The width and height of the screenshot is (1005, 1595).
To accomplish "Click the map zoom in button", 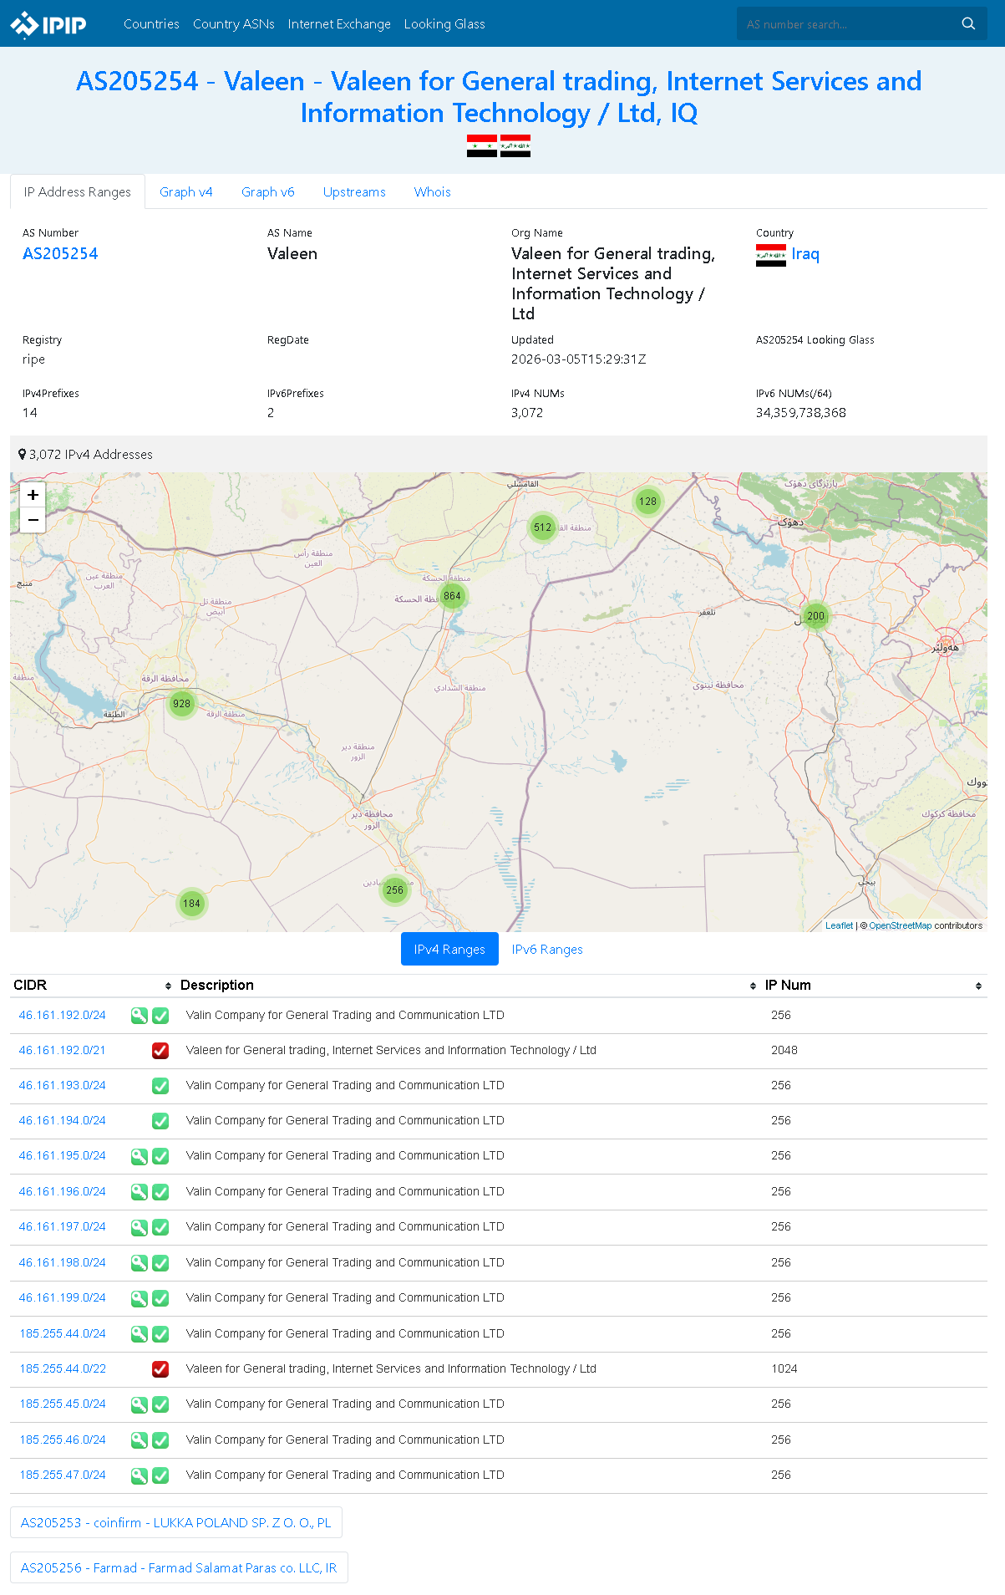I will pyautogui.click(x=33, y=495).
